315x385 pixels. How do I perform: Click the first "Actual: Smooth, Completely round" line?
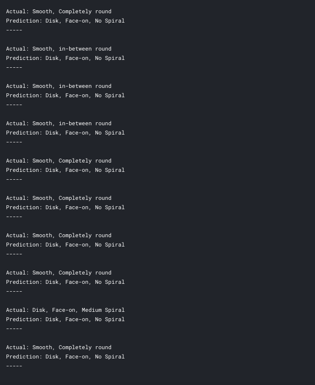point(58,11)
